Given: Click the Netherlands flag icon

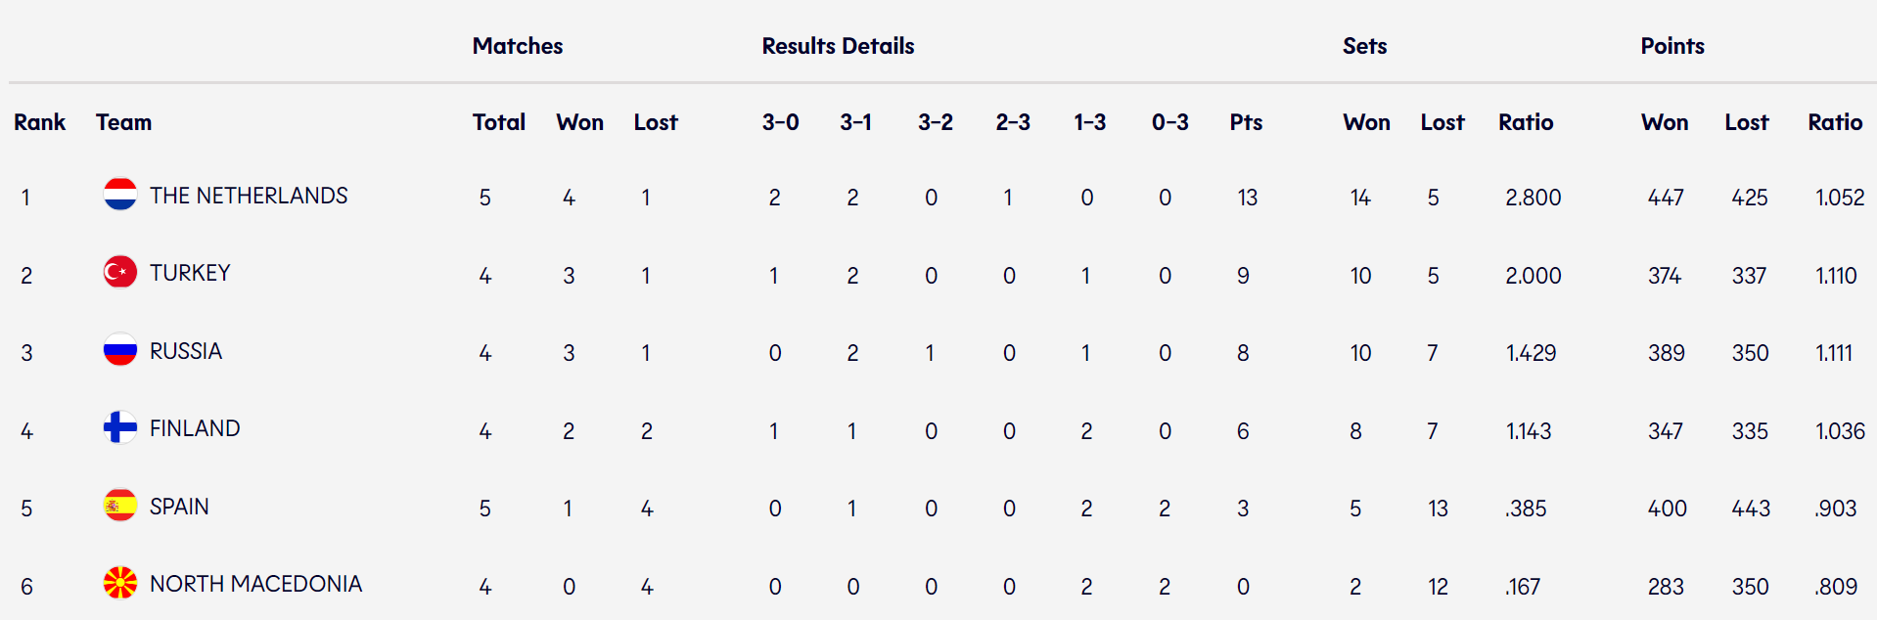Looking at the screenshot, I should [x=120, y=194].
